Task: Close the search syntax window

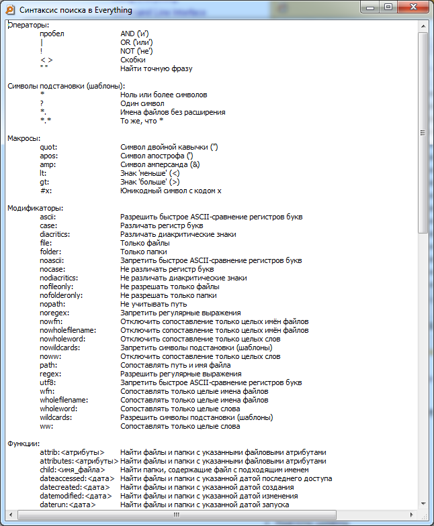Action: [413, 7]
